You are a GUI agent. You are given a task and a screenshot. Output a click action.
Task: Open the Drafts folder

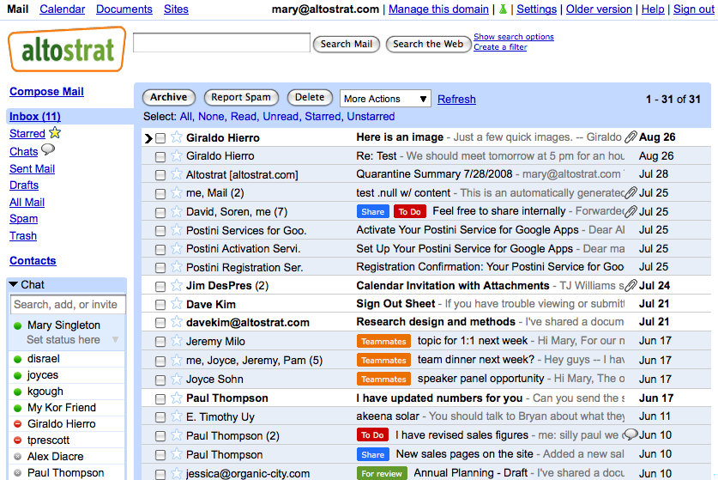click(24, 185)
